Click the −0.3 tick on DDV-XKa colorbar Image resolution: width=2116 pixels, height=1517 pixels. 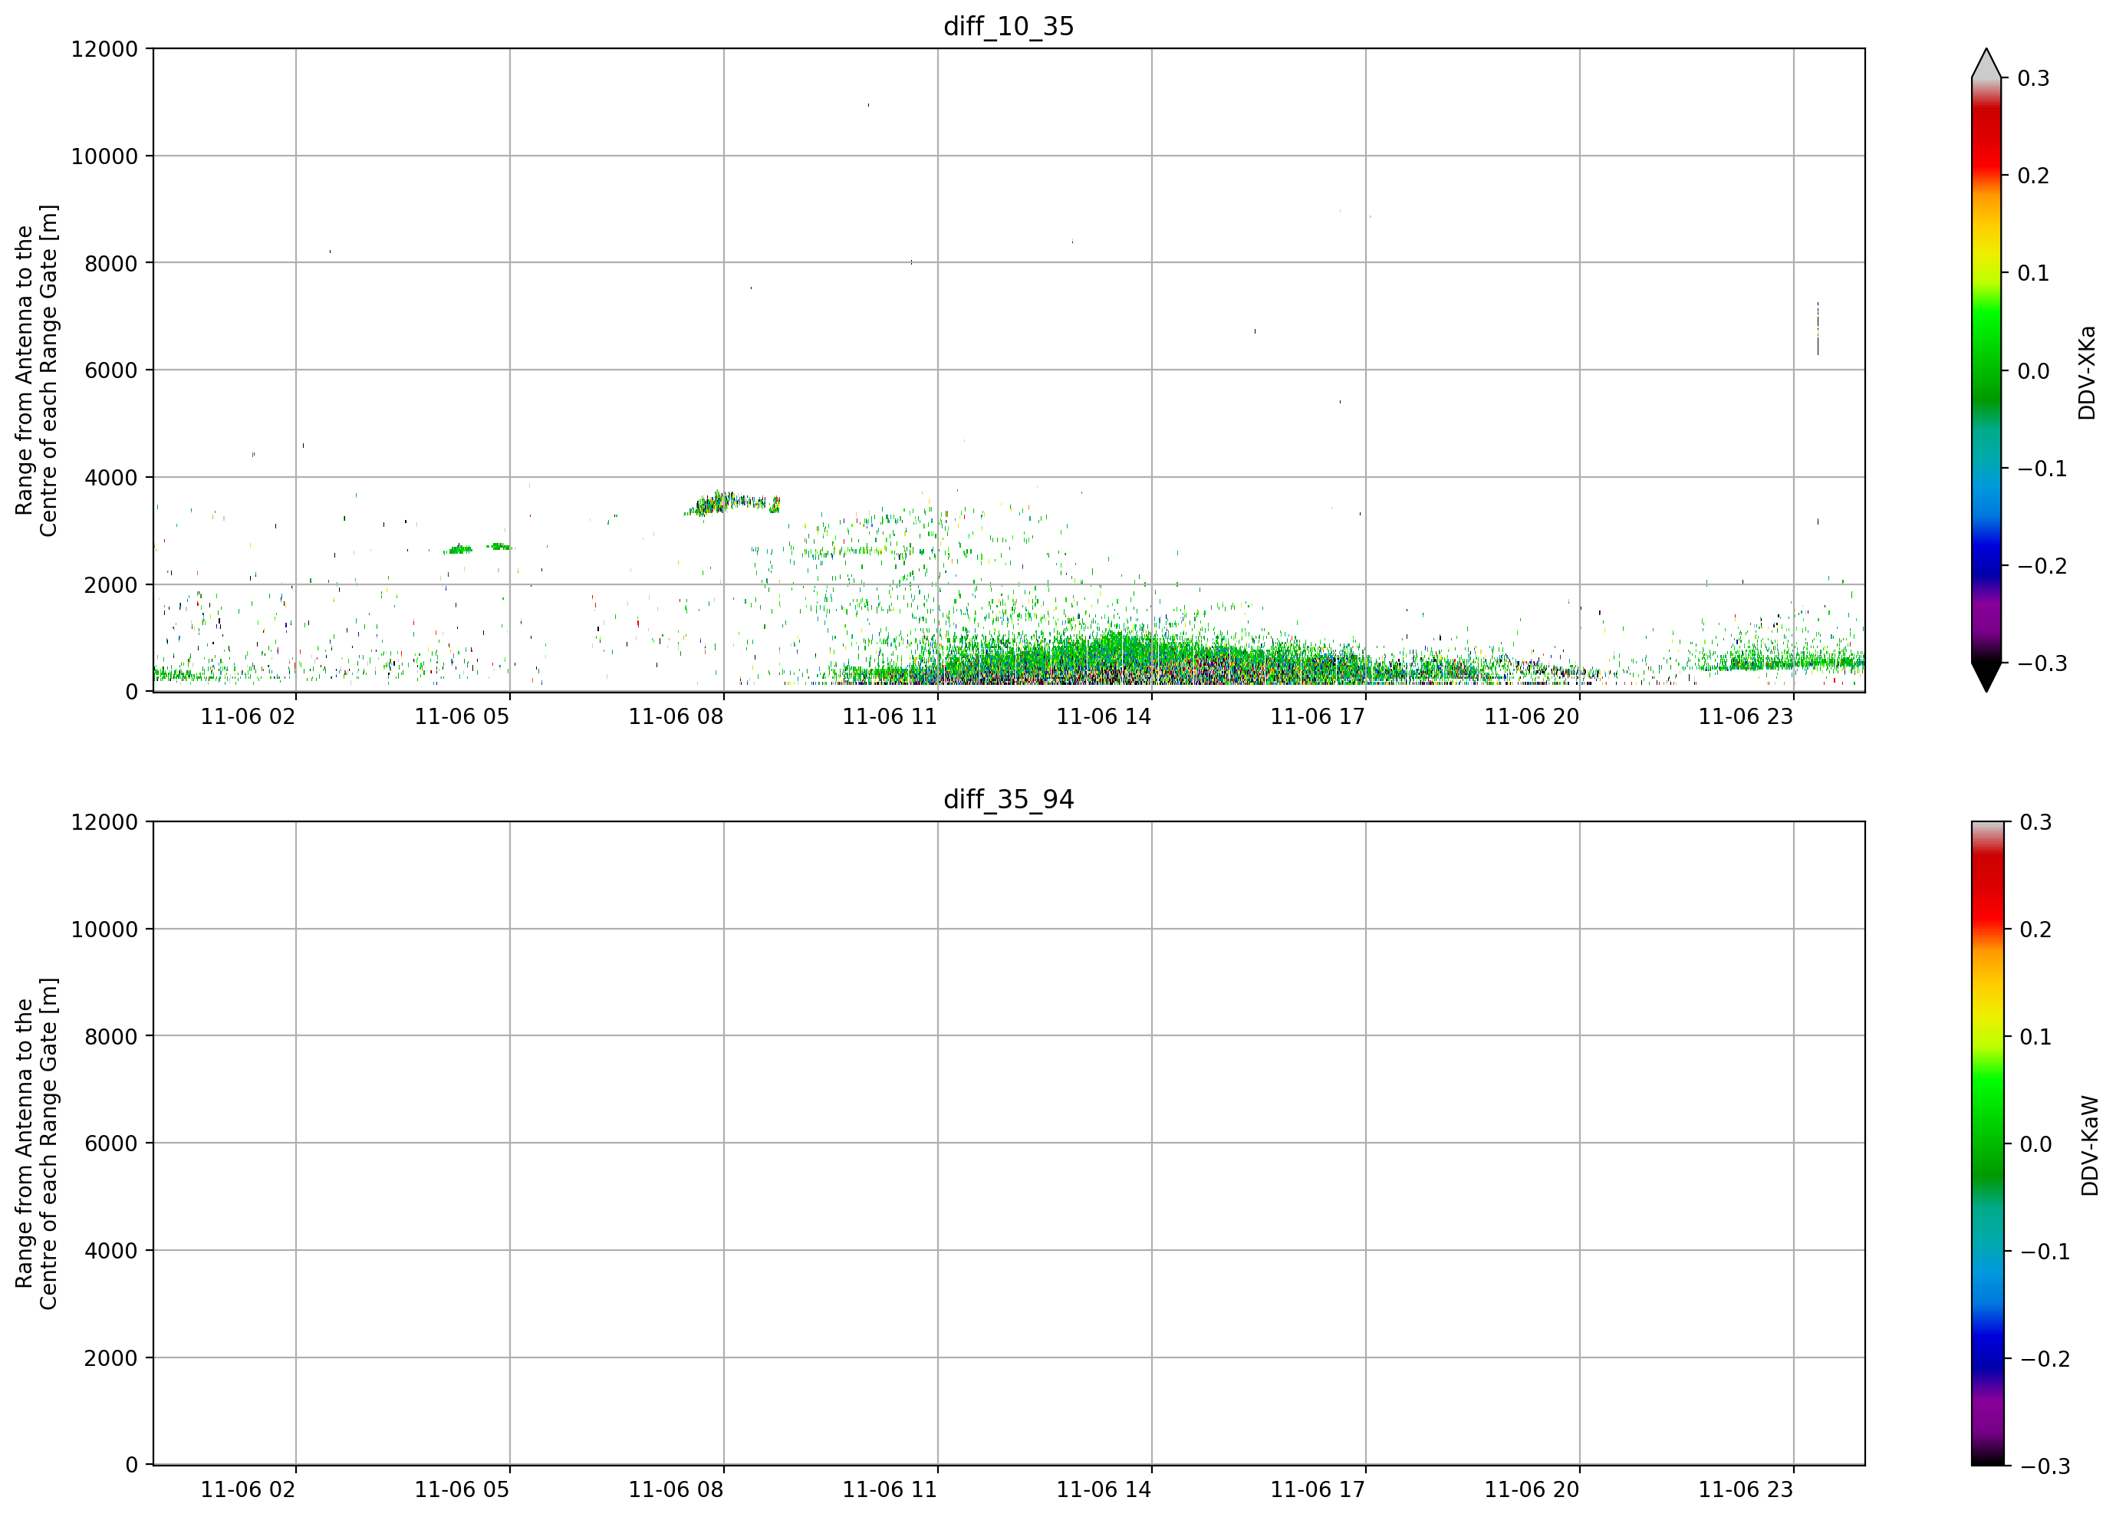(2042, 663)
